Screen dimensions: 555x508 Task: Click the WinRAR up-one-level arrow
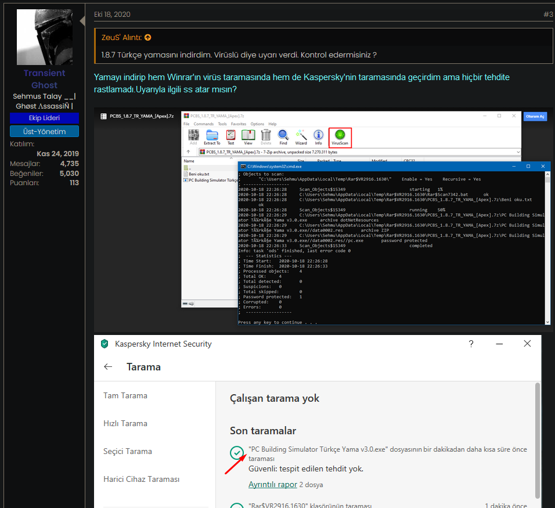click(188, 152)
